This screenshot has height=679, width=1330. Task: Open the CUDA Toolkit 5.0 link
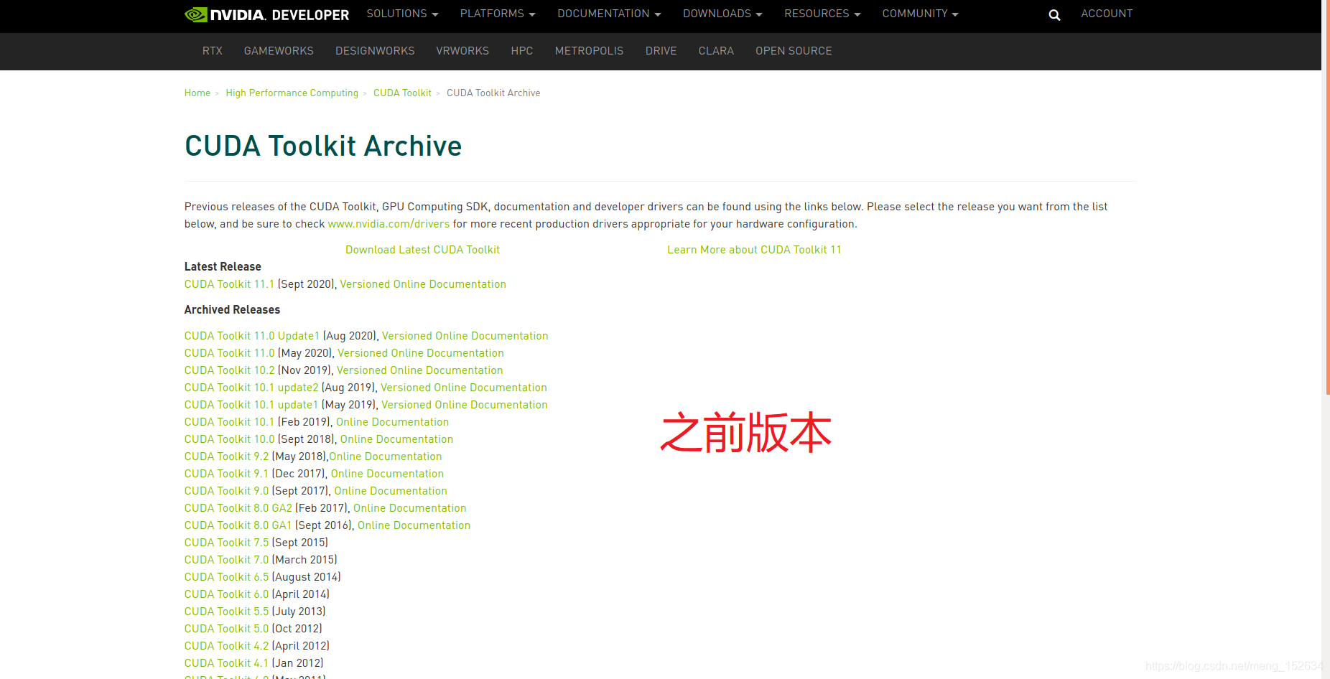[x=226, y=629]
